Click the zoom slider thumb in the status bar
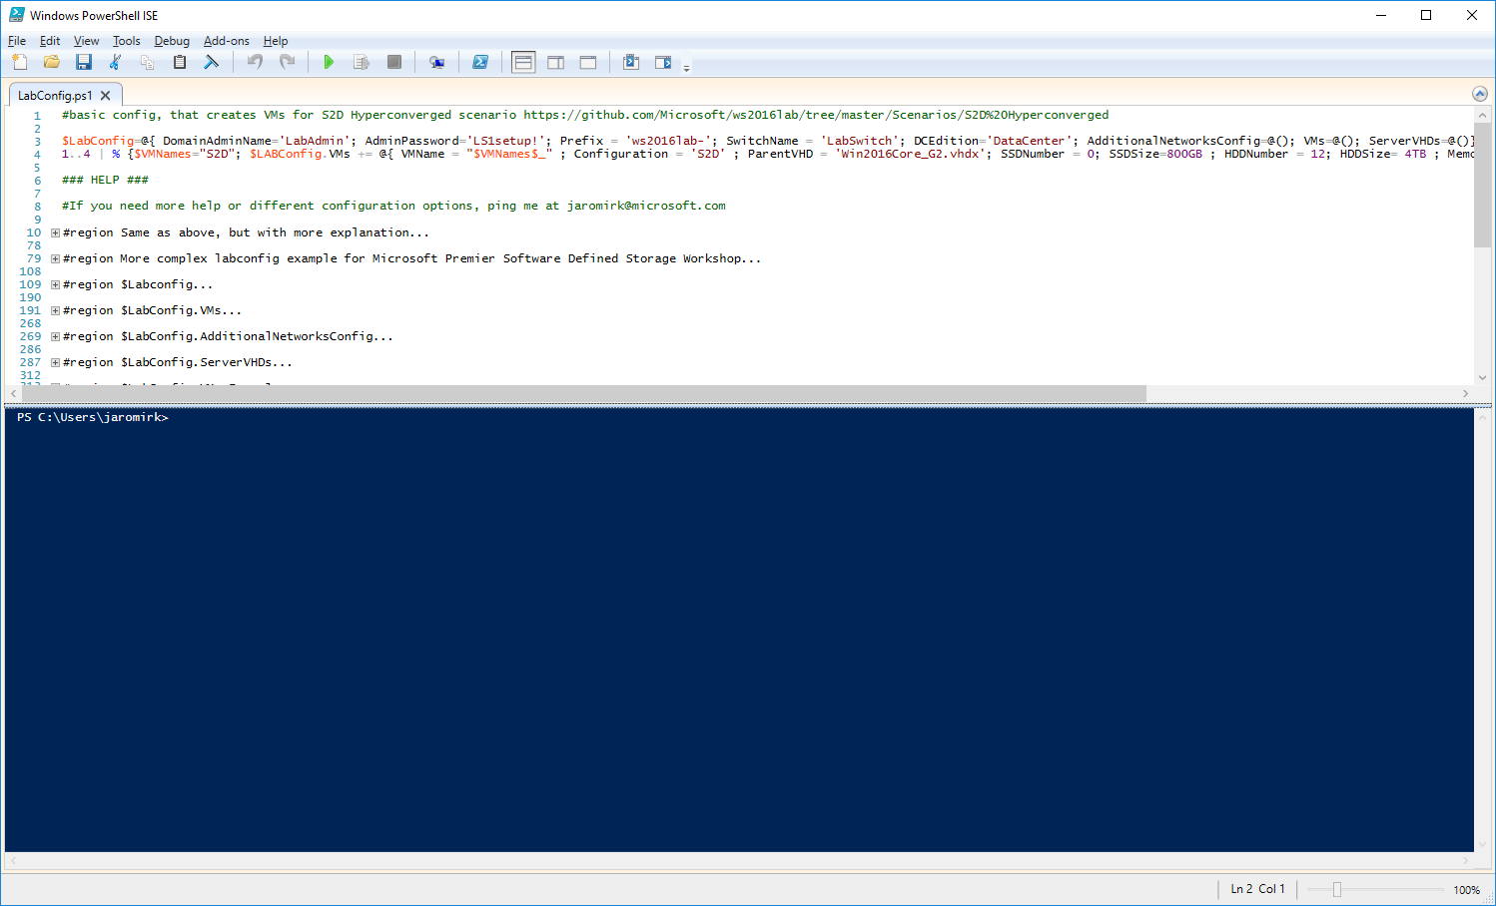The width and height of the screenshot is (1496, 906). [x=1337, y=889]
